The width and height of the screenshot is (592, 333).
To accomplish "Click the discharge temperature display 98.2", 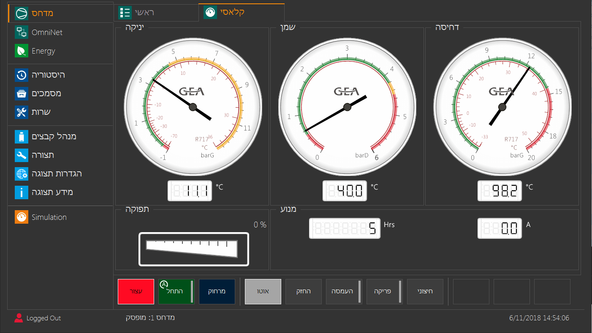I will (x=500, y=191).
